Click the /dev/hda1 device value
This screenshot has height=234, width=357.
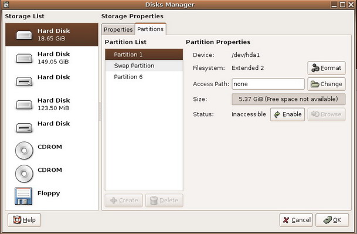click(246, 55)
